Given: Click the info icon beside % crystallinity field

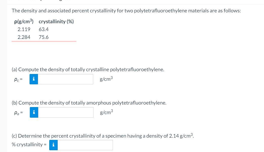Looking at the screenshot, I should pos(53,145).
